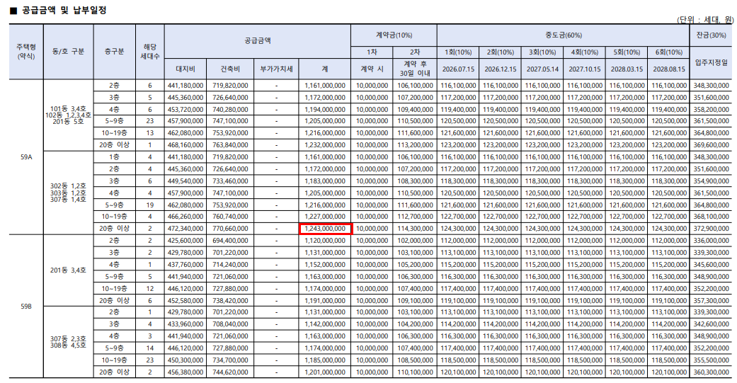737x383 pixels.
Task: Click the '계약 후 30일 이내' header cell
Action: (x=415, y=69)
